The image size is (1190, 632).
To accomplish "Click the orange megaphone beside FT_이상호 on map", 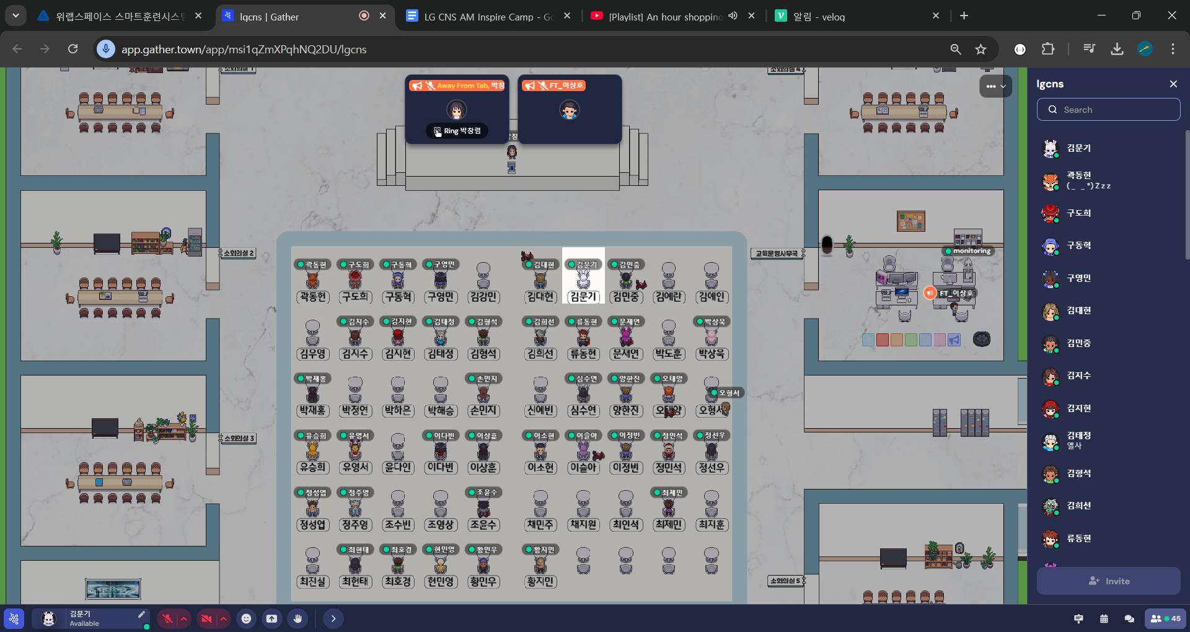I will pos(930,293).
